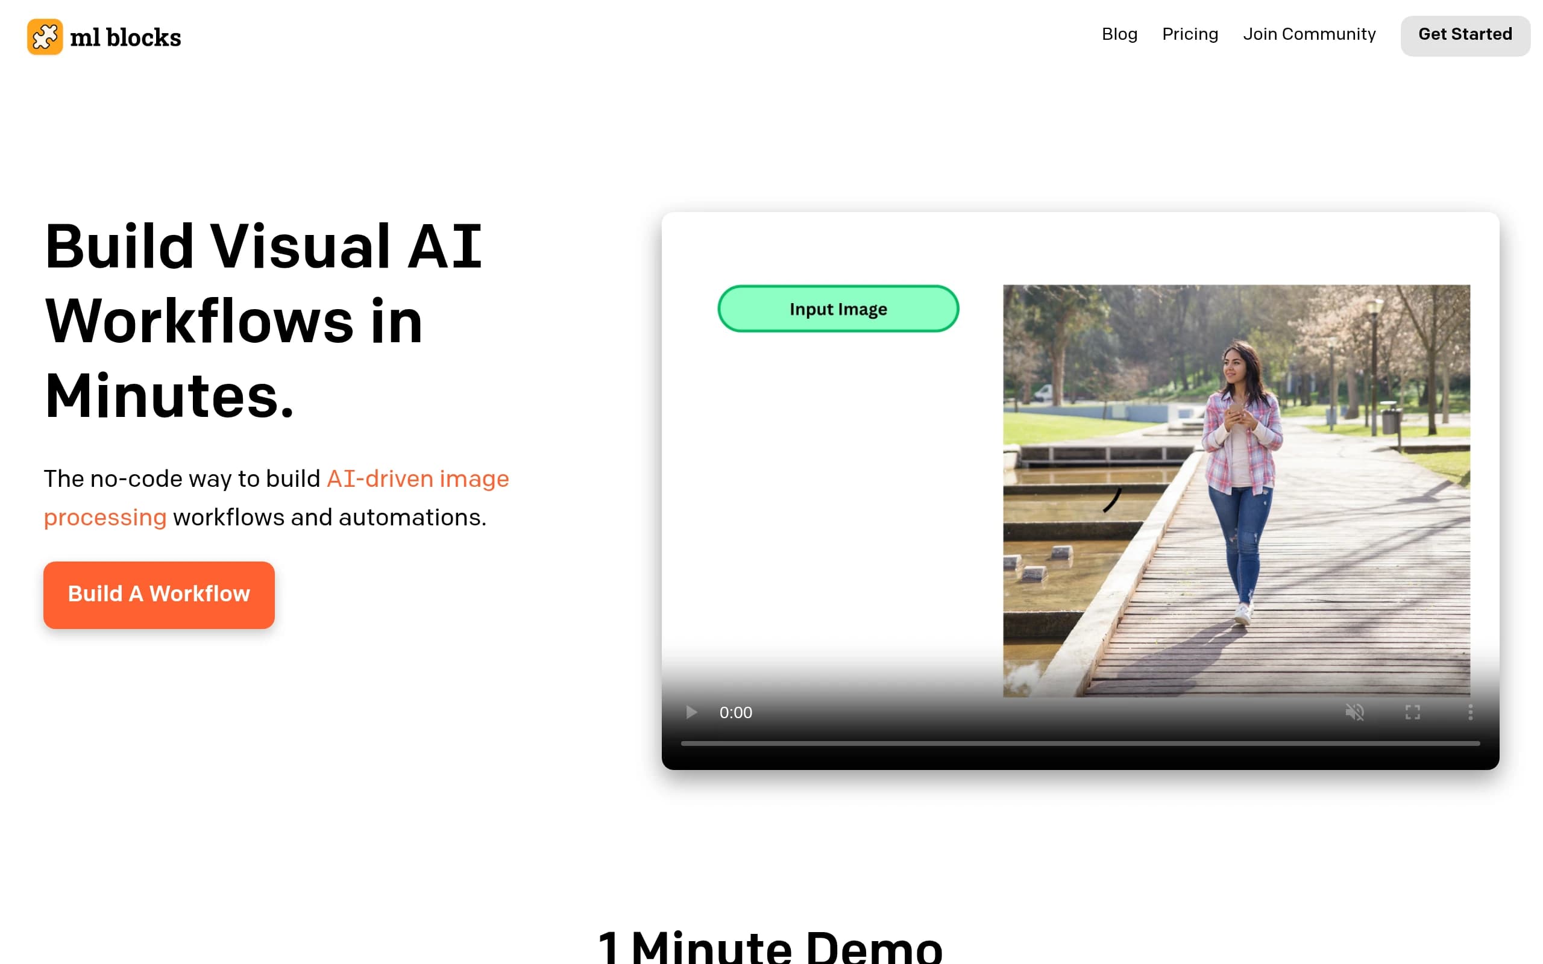Image resolution: width=1543 pixels, height=964 pixels.
Task: Click the Build Visual AI Workflows headline
Action: pos(264,321)
